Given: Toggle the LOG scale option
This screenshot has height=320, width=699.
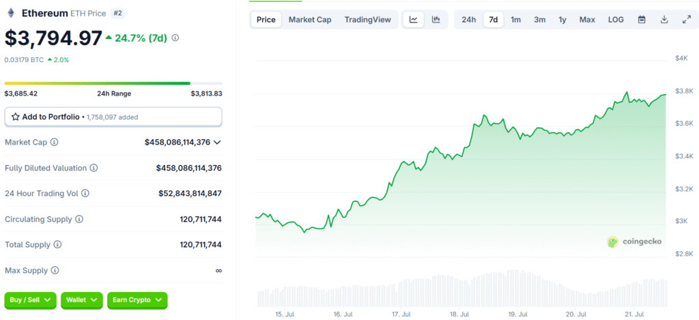Looking at the screenshot, I should pos(616,20).
